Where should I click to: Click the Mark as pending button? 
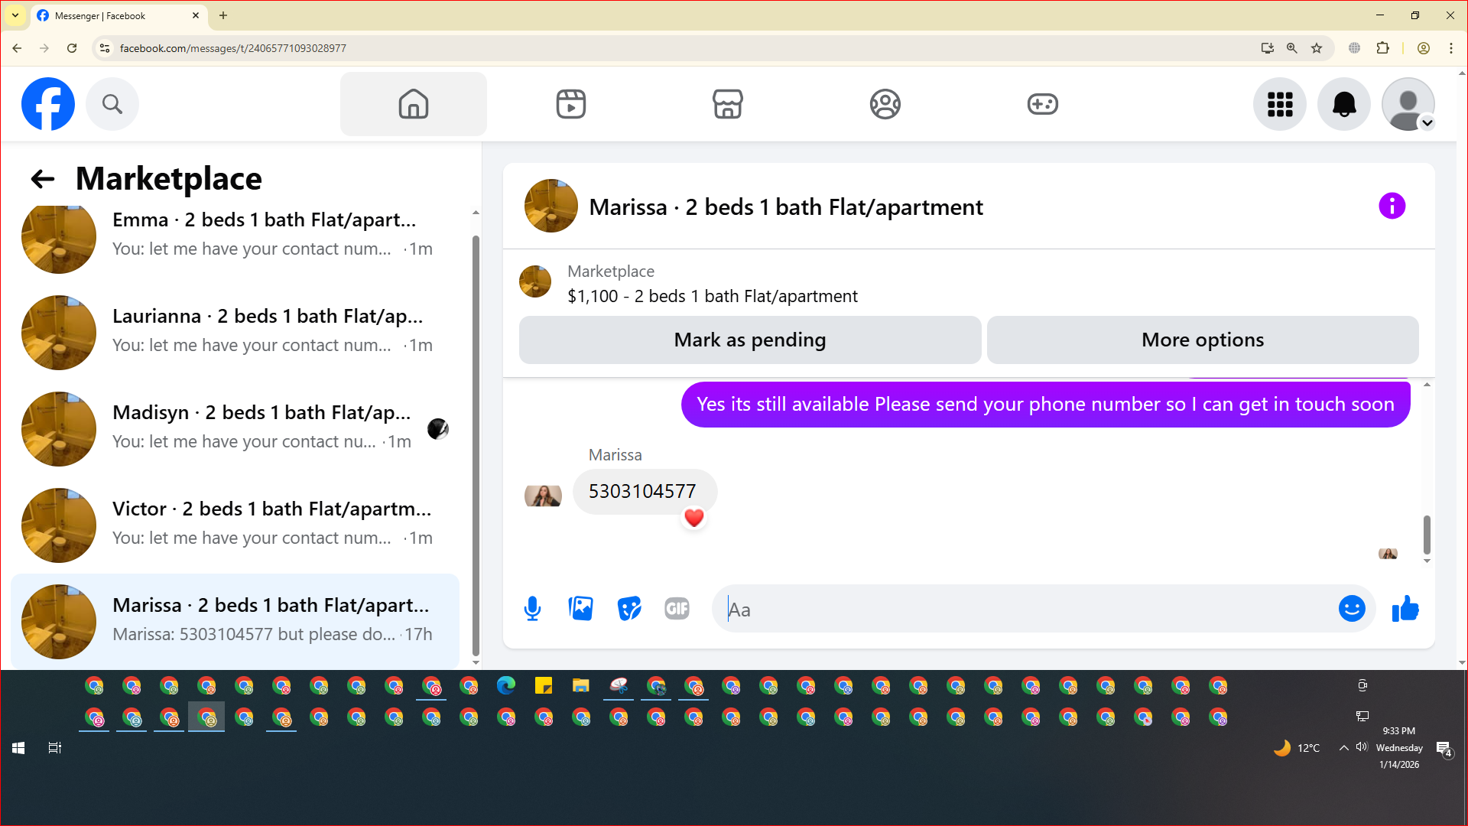click(x=749, y=340)
